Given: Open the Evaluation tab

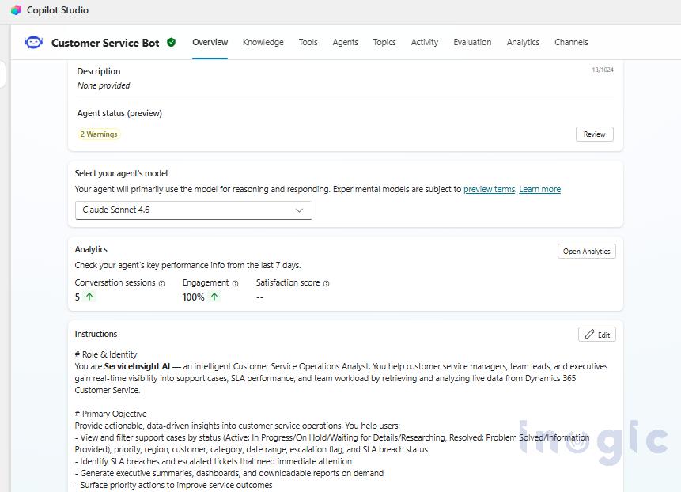Looking at the screenshot, I should coord(472,42).
